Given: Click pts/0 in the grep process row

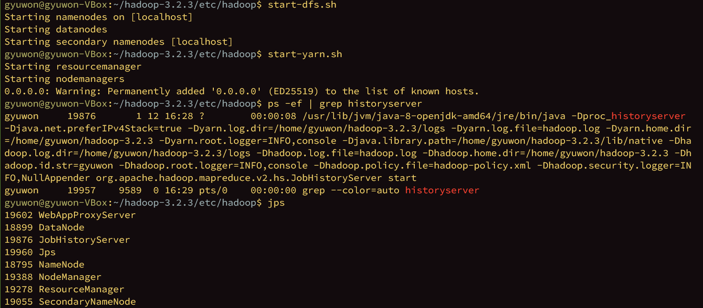Looking at the screenshot, I should pos(213,190).
